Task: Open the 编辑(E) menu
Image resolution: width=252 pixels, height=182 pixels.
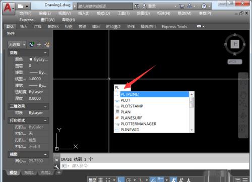Action: (45, 13)
